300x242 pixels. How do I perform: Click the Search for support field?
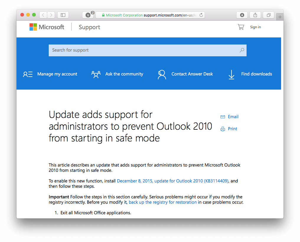pos(148,50)
